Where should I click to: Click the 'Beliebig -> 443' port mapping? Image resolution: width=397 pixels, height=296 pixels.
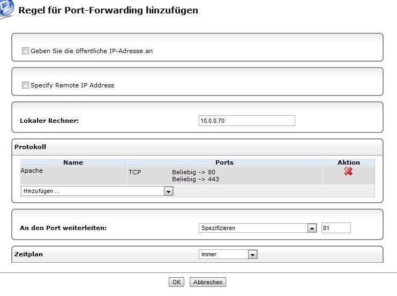(x=195, y=179)
